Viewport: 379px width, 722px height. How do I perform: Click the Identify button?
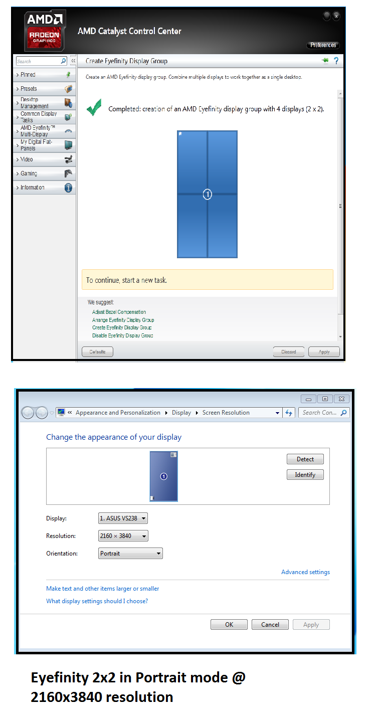[x=305, y=475]
